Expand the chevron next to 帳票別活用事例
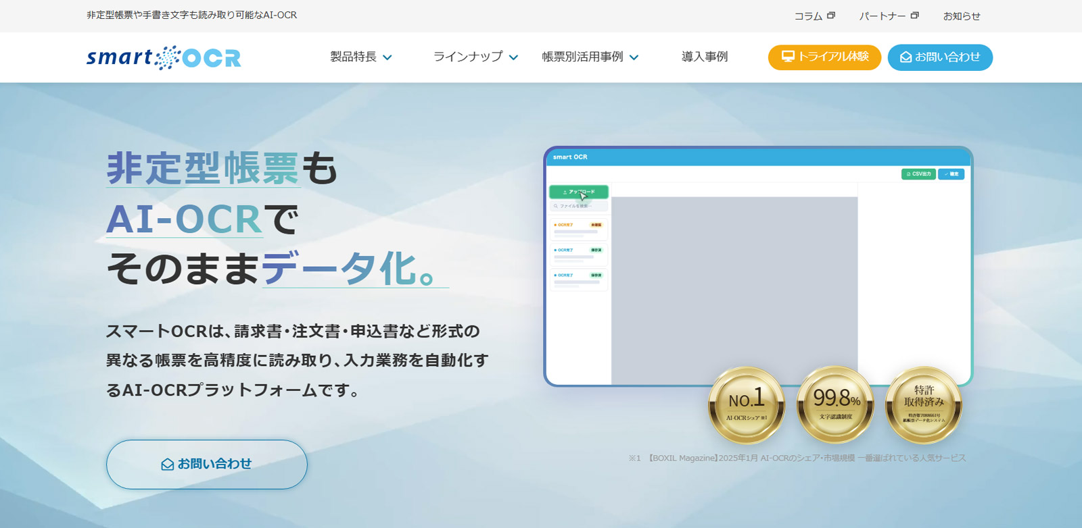The image size is (1082, 528). 634,58
